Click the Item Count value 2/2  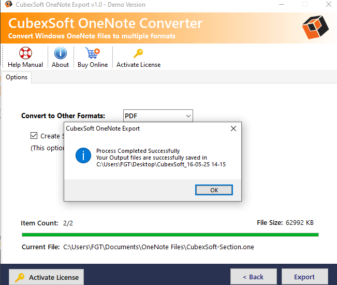pos(68,223)
